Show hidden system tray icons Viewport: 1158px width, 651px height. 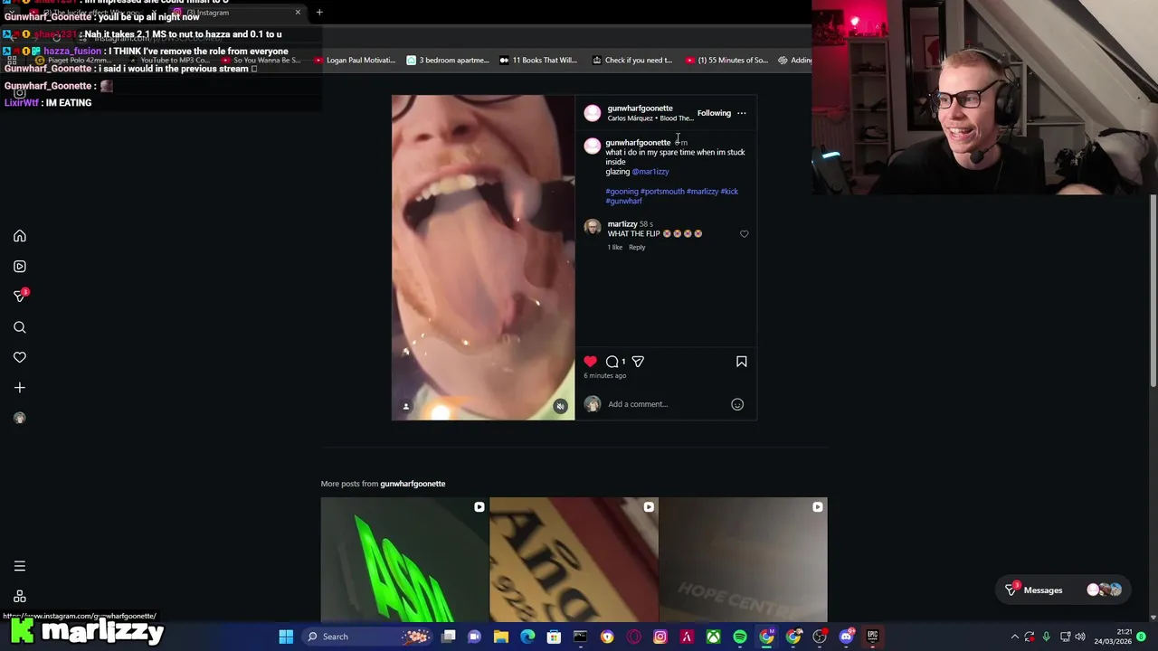tap(1014, 637)
